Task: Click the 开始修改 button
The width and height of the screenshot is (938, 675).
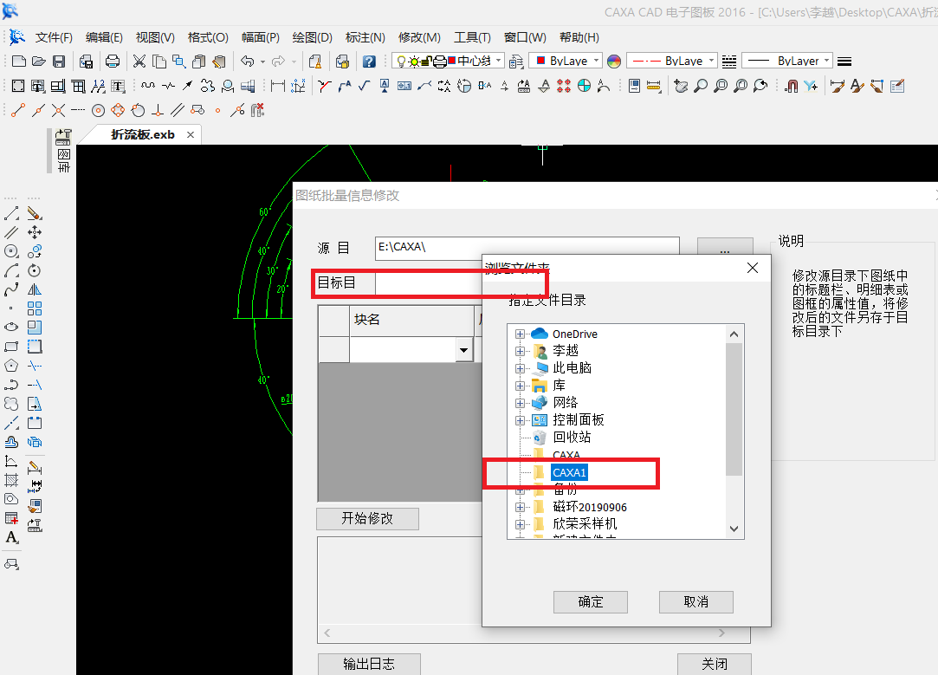Action: [x=367, y=518]
